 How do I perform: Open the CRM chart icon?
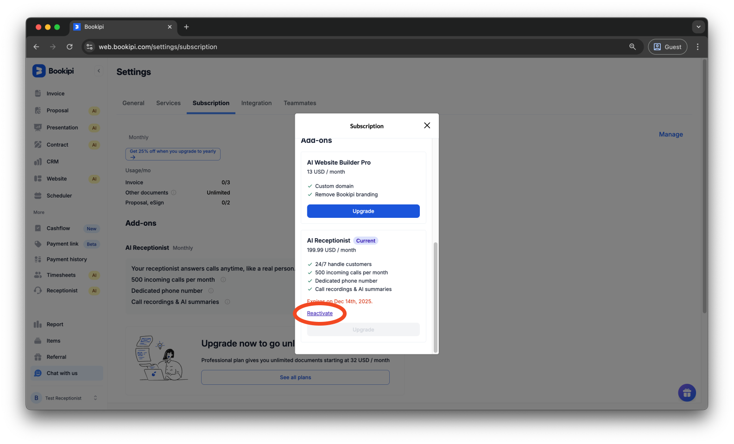point(38,162)
